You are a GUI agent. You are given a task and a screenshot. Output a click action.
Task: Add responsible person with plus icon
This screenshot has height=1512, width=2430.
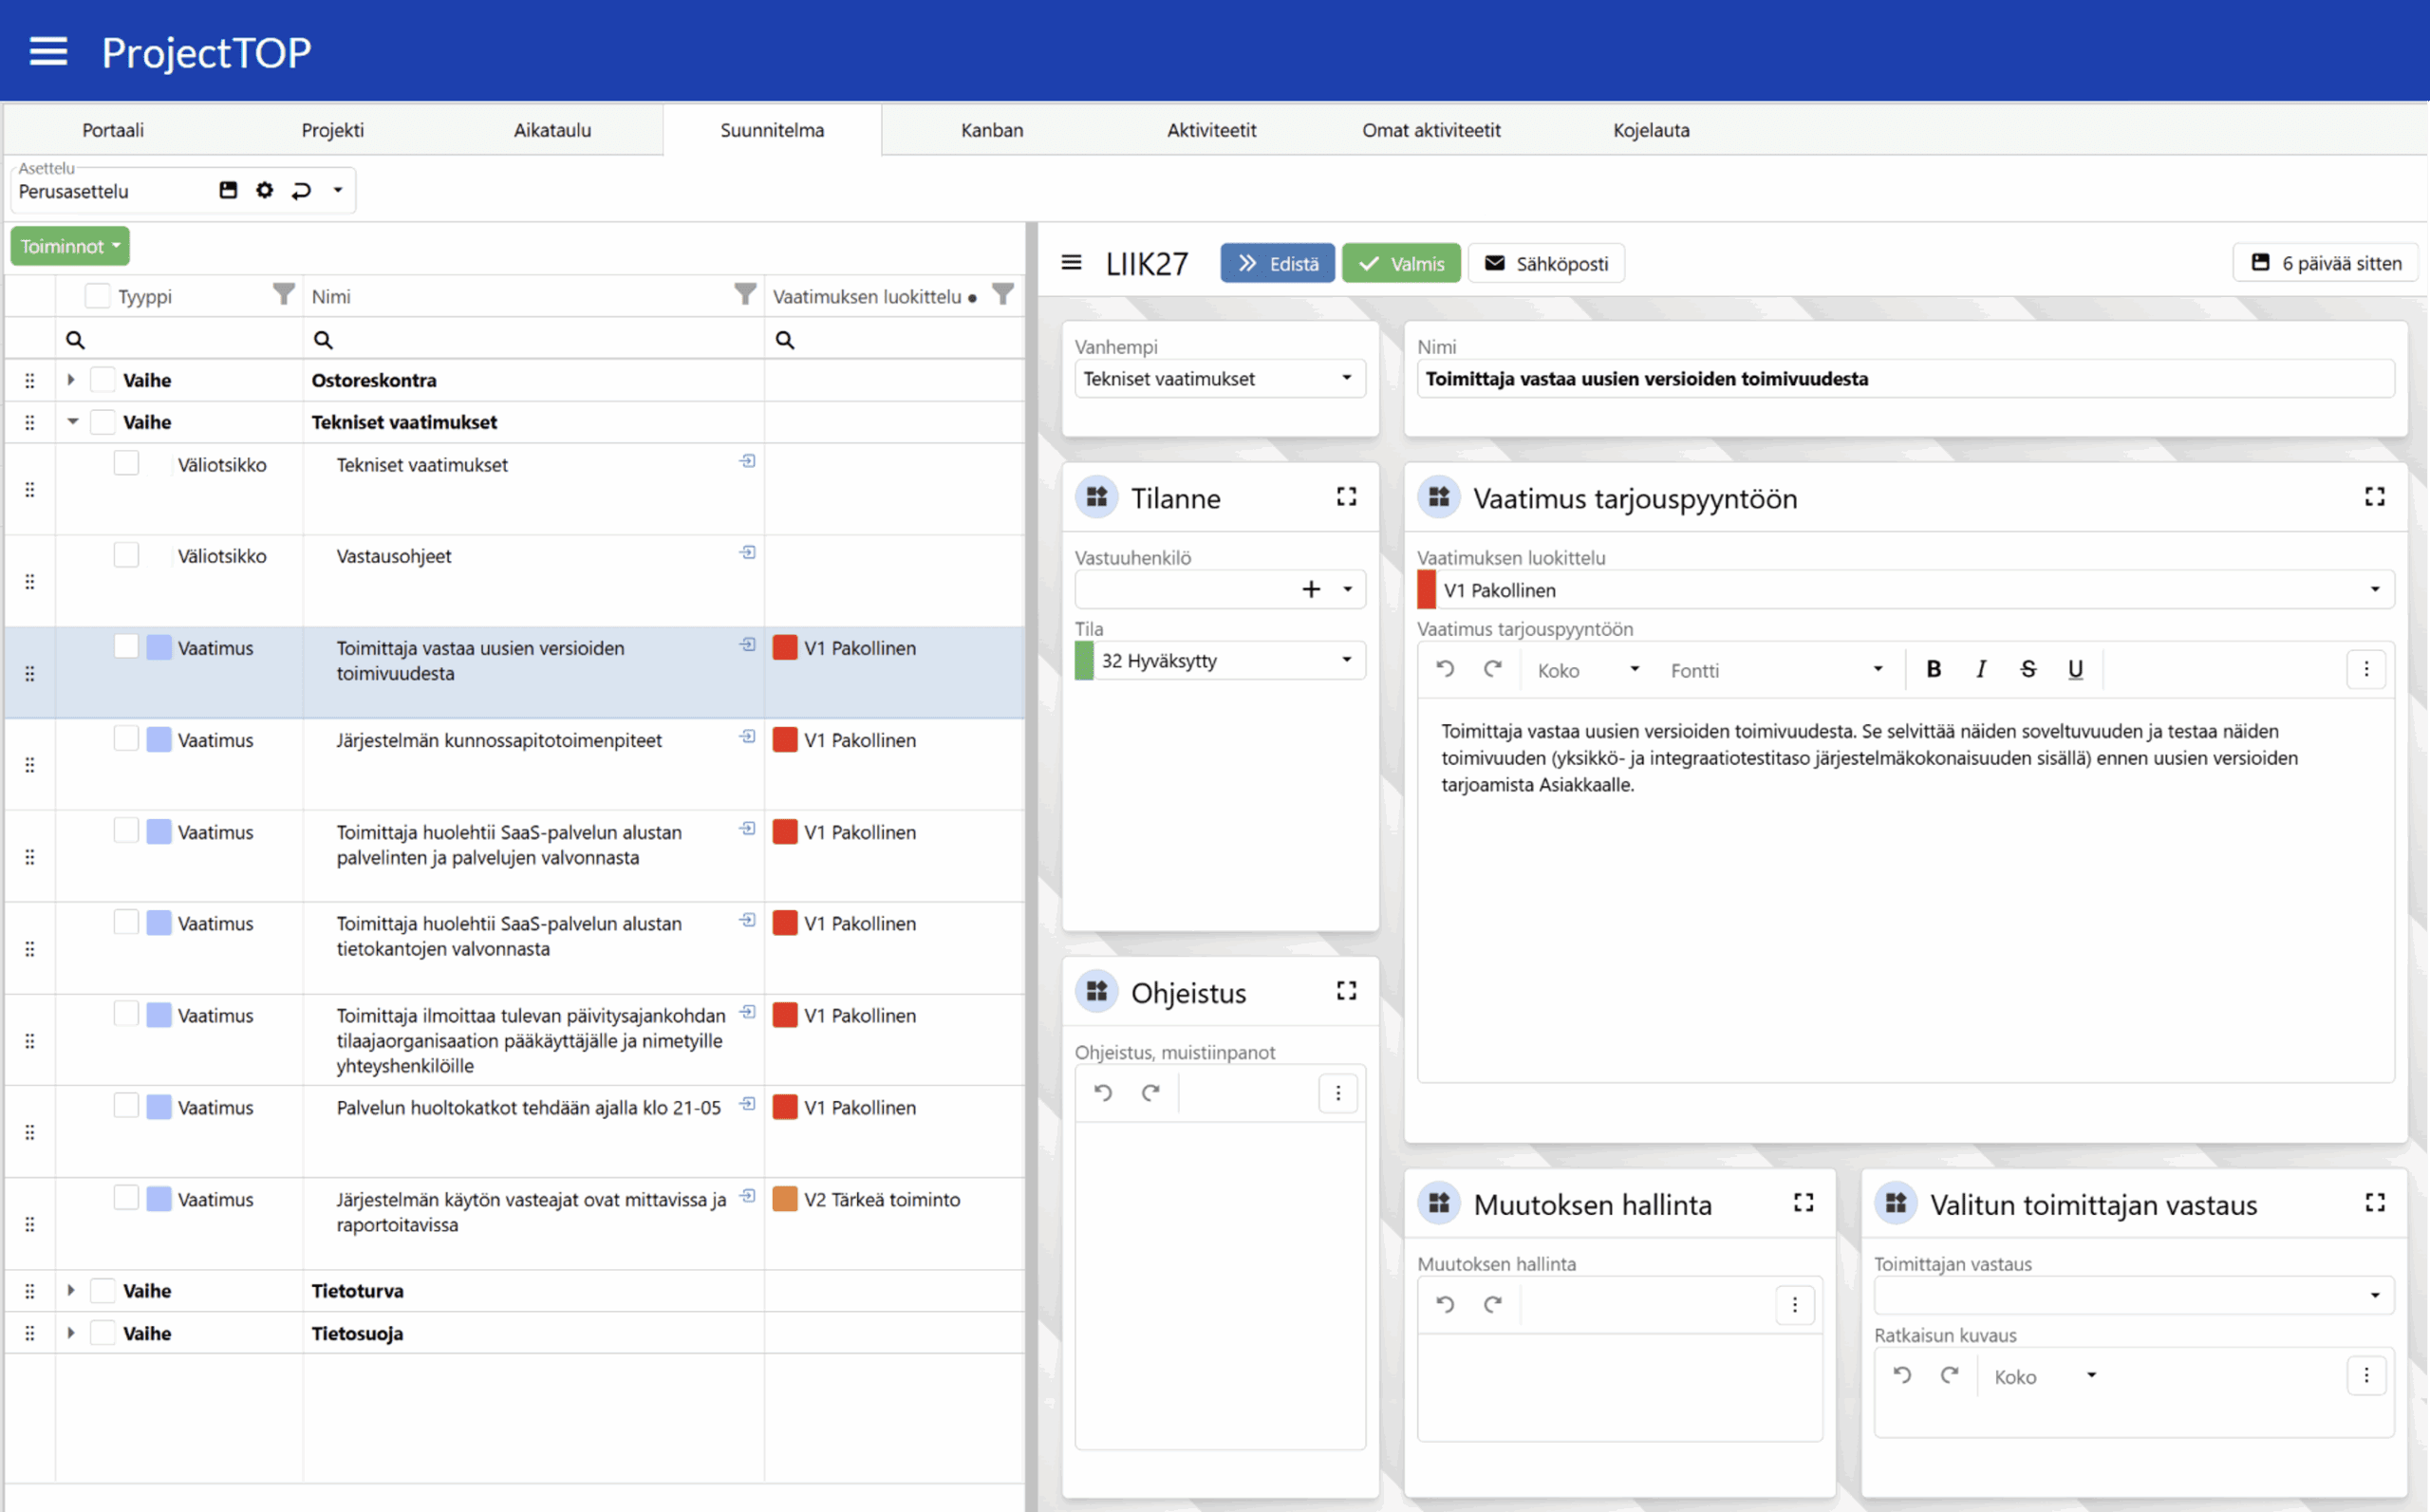coord(1310,589)
